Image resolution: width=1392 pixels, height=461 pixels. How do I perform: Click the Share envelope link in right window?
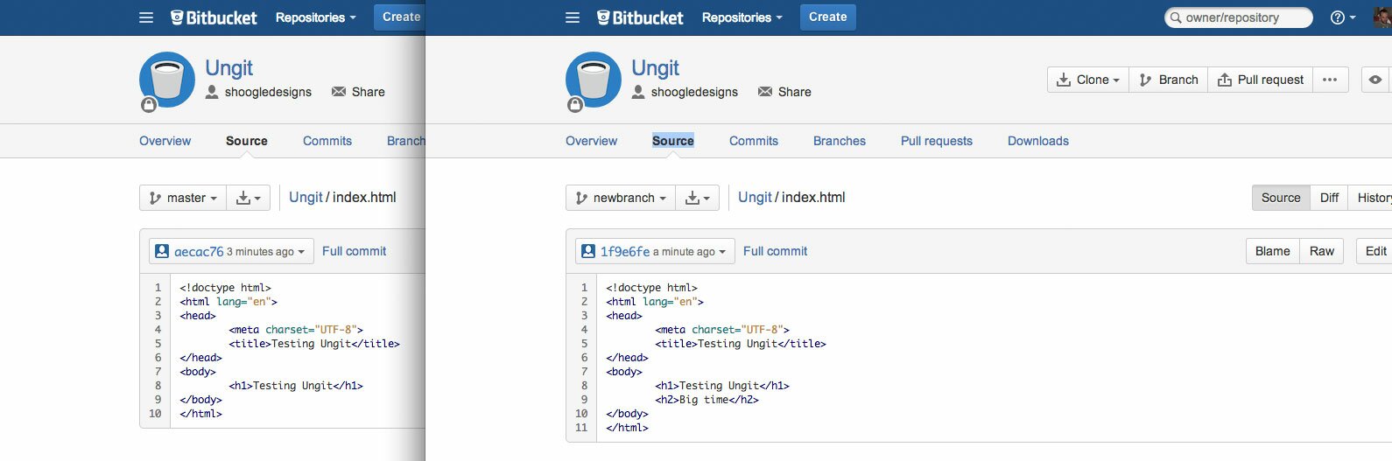click(784, 92)
